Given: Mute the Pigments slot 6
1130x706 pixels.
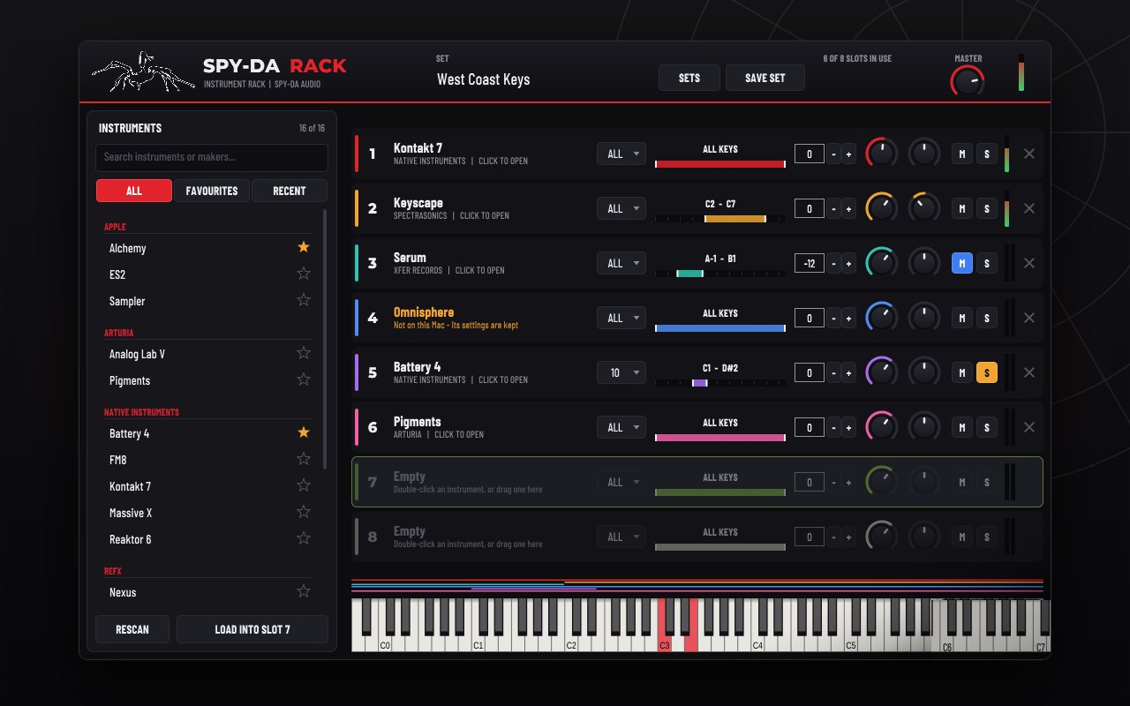Looking at the screenshot, I should pos(962,427).
